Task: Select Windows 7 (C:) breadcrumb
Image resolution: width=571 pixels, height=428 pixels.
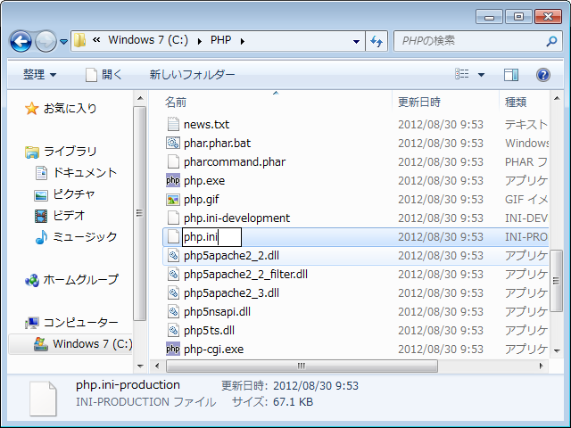Action: tap(148, 39)
